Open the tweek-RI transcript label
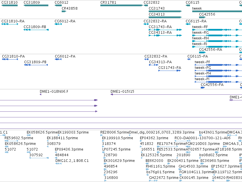The height and width of the screenshot is (182, 242). (199, 44)
